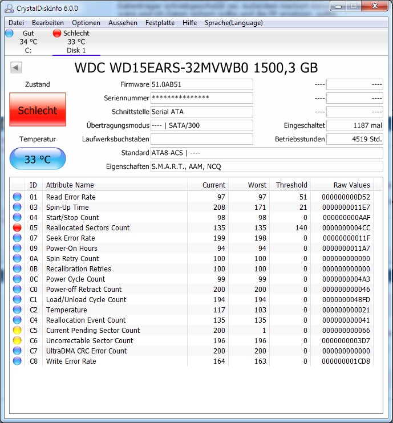393x423 pixels.
Task: Click the Firmware field 51.0AB51
Action: click(201, 84)
